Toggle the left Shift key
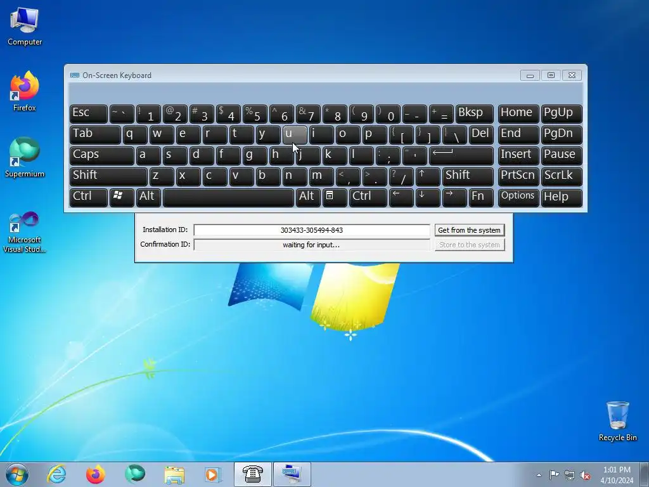649x487 pixels. 108,177
